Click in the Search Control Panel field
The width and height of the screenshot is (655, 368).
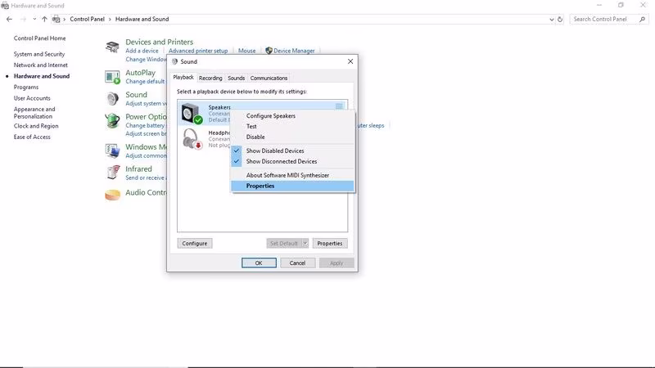click(604, 19)
